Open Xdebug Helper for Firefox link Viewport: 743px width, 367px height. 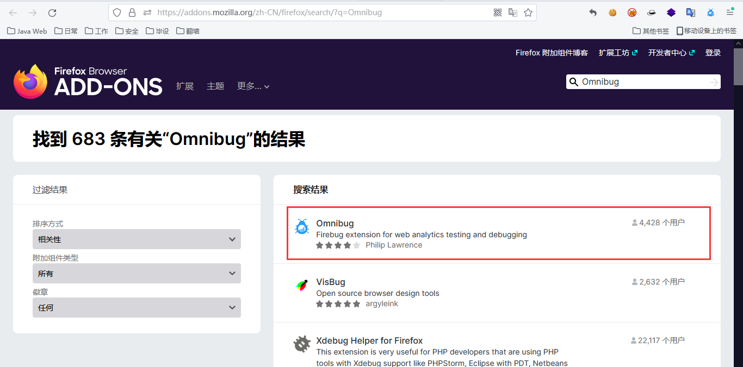click(x=369, y=340)
